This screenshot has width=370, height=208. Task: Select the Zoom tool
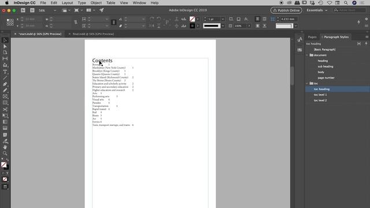[5, 154]
